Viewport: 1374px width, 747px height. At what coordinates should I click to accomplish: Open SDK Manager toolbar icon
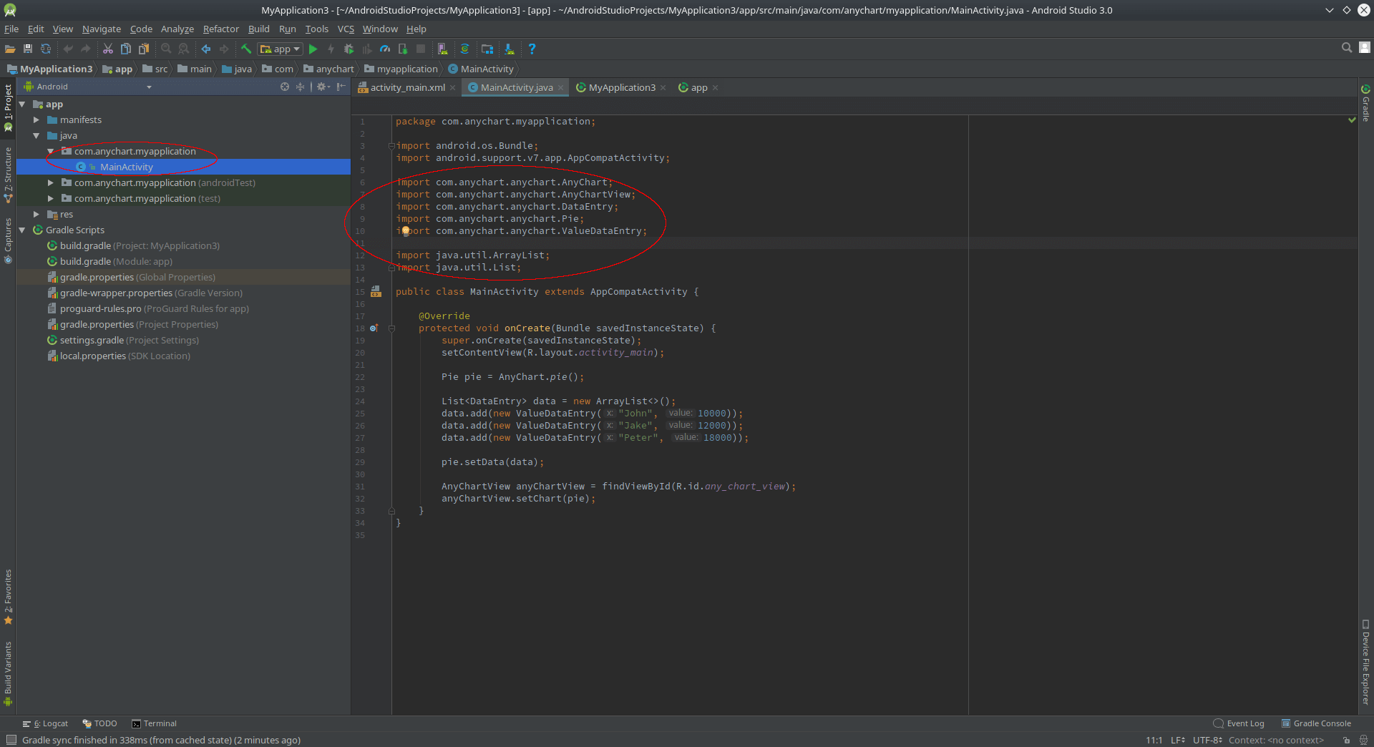(510, 49)
